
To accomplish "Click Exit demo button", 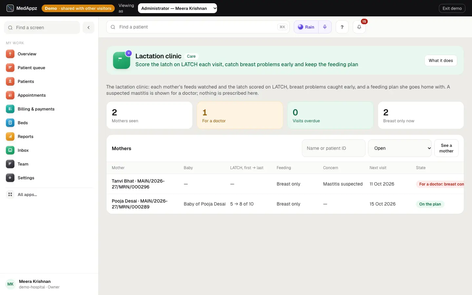I will click(452, 8).
